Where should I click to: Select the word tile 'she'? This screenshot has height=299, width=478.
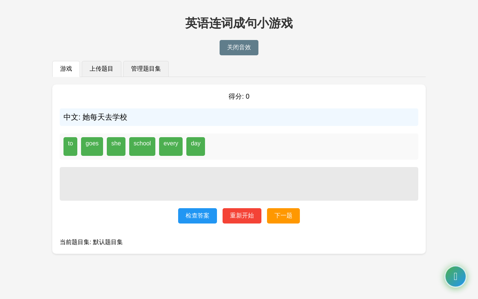coord(116,146)
